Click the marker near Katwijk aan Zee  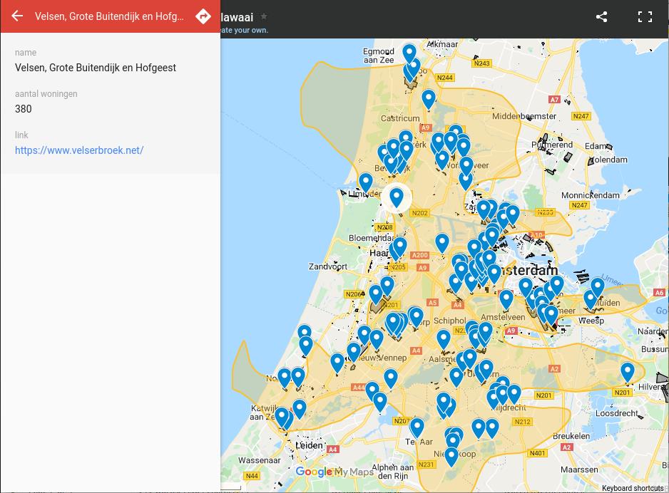click(281, 415)
